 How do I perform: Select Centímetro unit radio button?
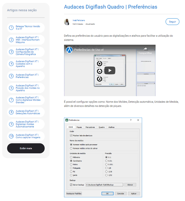coord(71,161)
